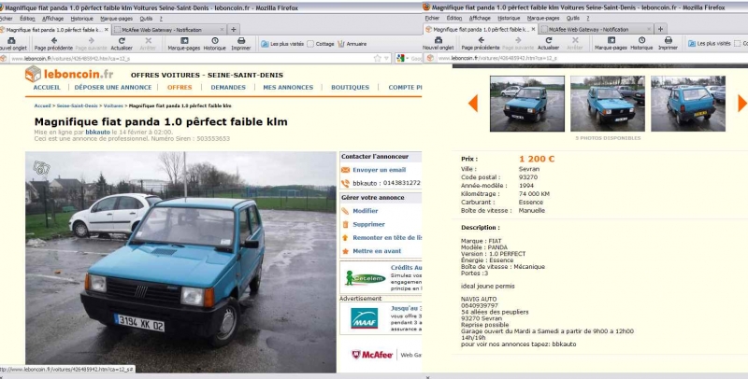Open Historique menu in right window menu bar
The image size is (748, 379).
509,18
